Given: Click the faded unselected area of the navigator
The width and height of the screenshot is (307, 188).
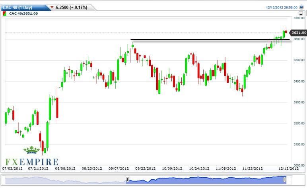Looking at the screenshot, I should tap(64, 180).
